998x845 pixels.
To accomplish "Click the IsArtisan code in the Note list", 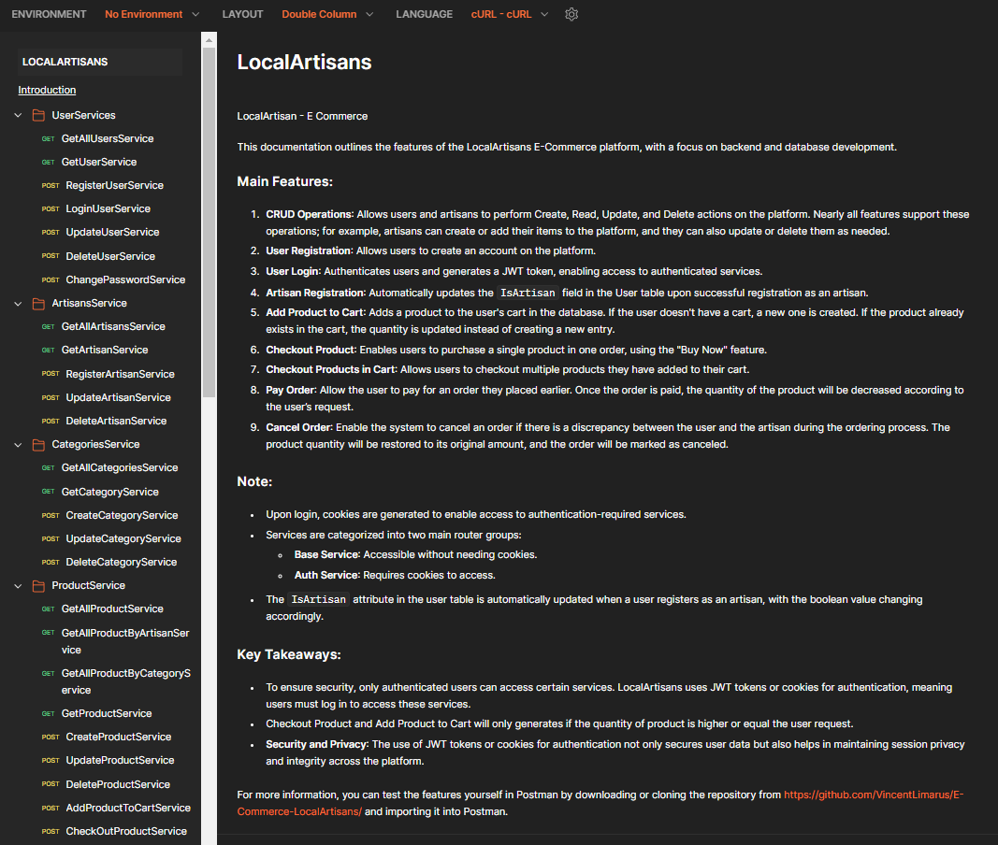I will point(318,599).
